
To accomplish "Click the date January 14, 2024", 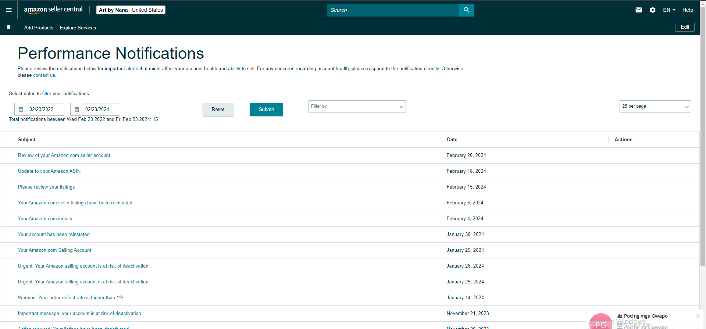I will tap(465, 298).
